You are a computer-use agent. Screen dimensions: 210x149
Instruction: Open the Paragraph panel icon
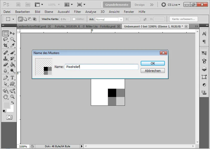tap(204, 42)
